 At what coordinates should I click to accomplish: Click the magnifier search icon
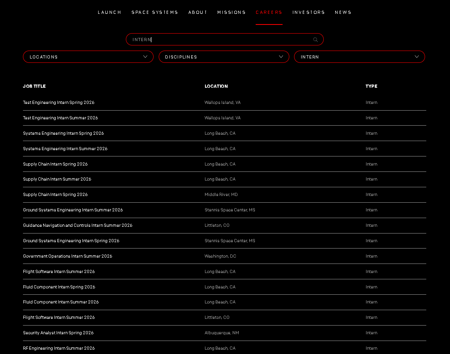pyautogui.click(x=315, y=40)
